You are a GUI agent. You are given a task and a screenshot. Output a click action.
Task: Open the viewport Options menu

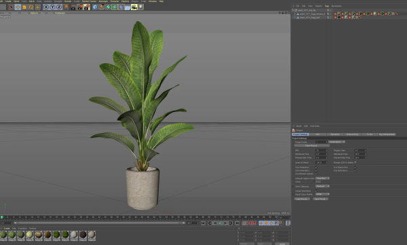pos(35,13)
